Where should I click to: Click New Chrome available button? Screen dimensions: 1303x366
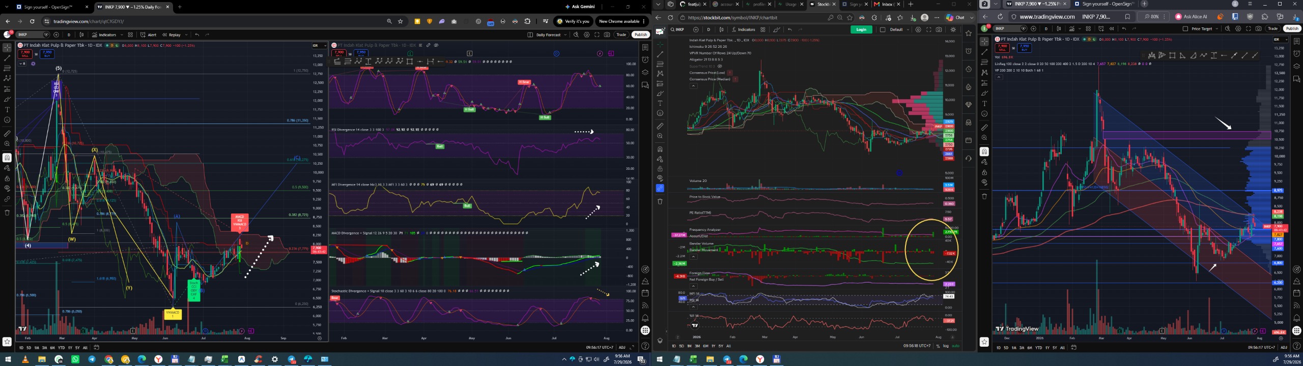[621, 21]
